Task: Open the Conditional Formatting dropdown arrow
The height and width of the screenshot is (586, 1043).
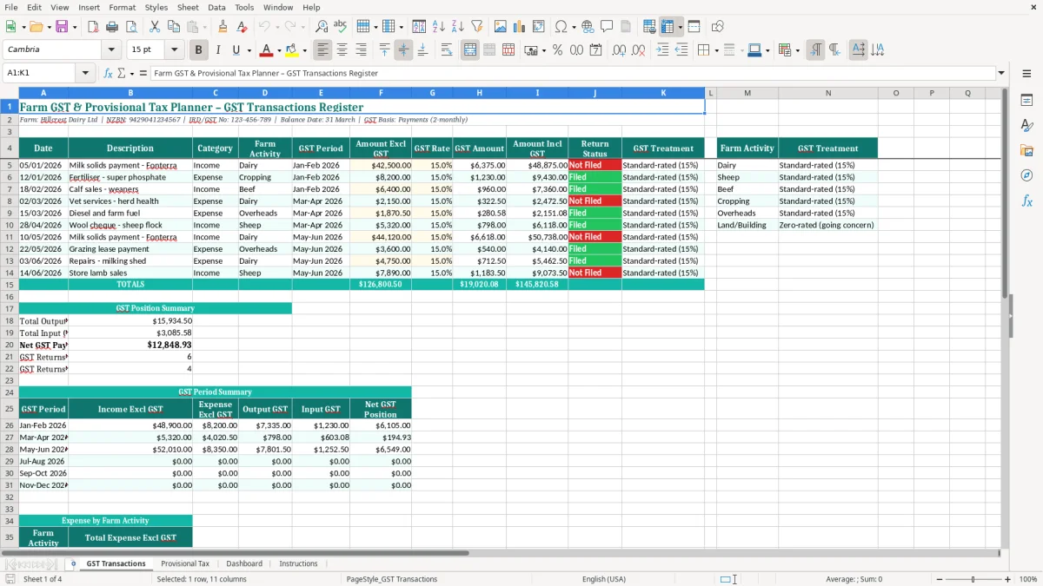Action: tap(797, 50)
